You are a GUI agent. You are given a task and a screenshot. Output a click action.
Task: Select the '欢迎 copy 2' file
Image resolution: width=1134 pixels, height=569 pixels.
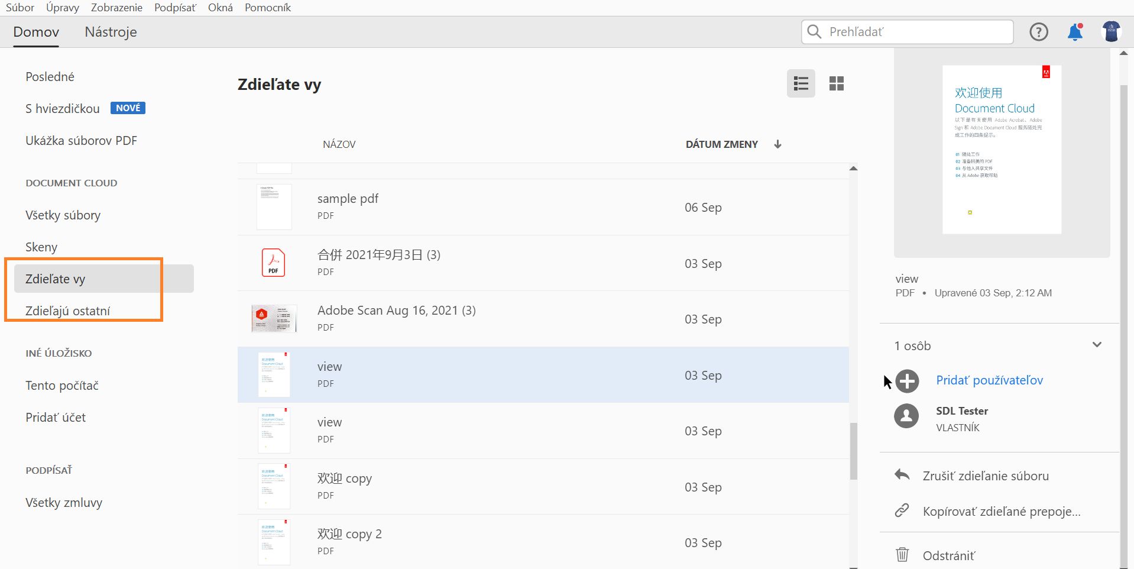pos(543,542)
